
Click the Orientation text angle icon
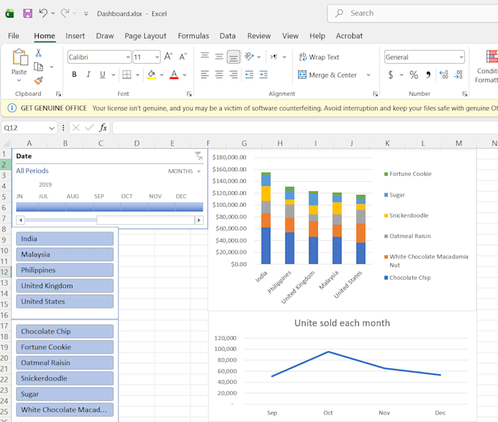point(249,57)
